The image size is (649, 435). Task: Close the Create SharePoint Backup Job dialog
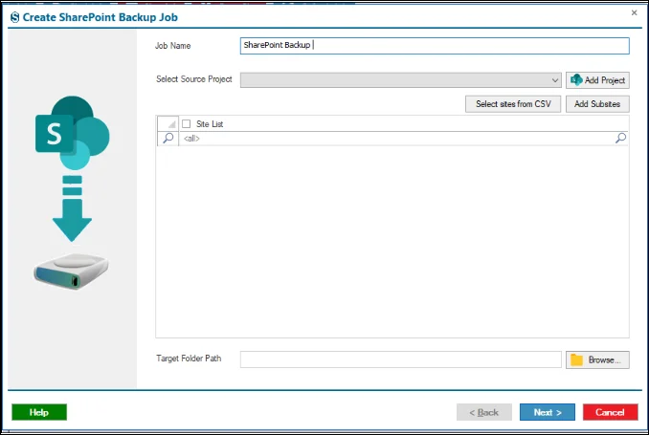[634, 12]
